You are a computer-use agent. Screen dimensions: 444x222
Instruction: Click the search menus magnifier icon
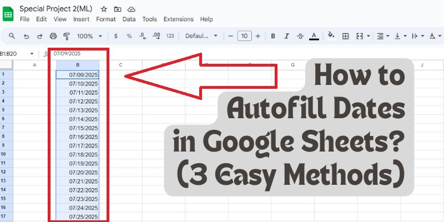pyautogui.click(x=12, y=36)
